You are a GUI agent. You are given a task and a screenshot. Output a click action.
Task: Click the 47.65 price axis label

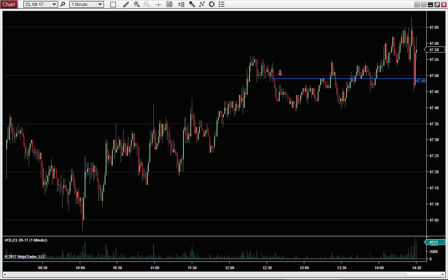pos(434,27)
